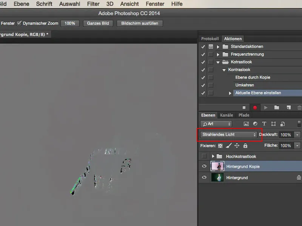Click the Ganzes Bild button
The width and height of the screenshot is (302, 226).
click(x=98, y=23)
